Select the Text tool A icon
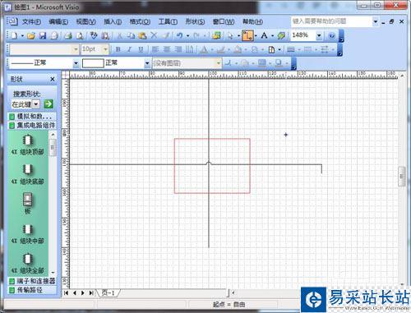 [264, 35]
